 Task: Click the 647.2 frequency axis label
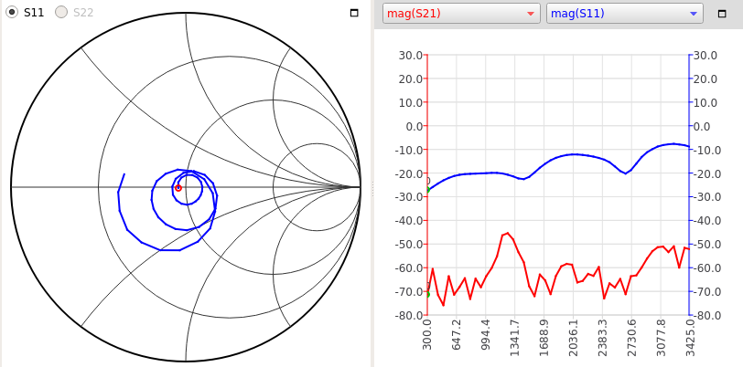click(457, 335)
